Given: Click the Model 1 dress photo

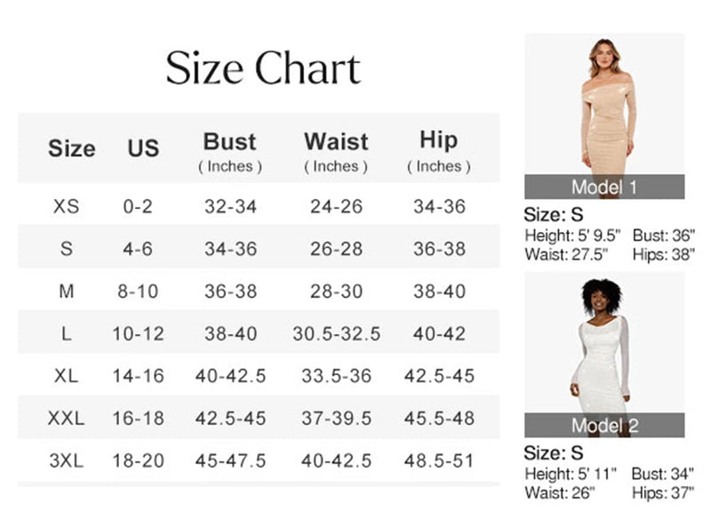Looking at the screenshot, I should [603, 104].
